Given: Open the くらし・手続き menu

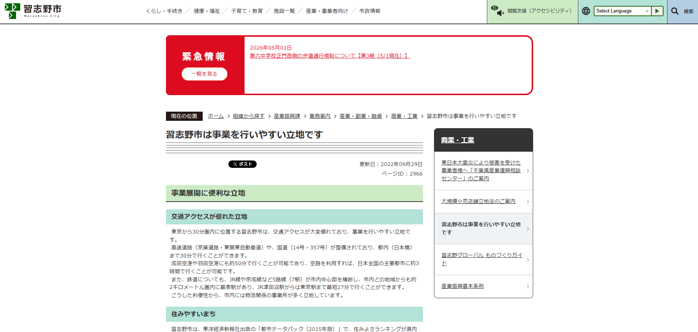Looking at the screenshot, I should point(164,11).
